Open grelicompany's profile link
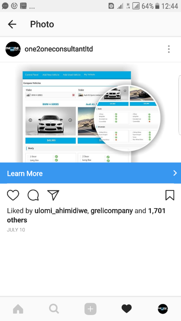Viewport: 181px width, 321px height. click(x=112, y=211)
